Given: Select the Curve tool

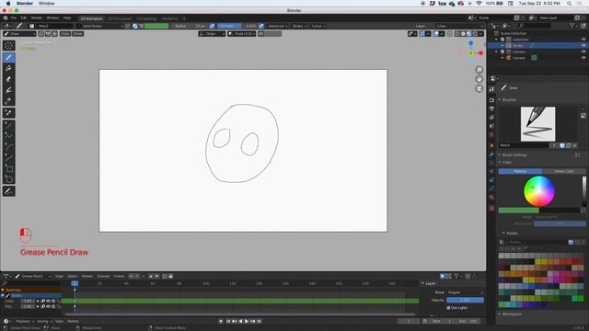Looking at the screenshot, I should tap(9, 157).
